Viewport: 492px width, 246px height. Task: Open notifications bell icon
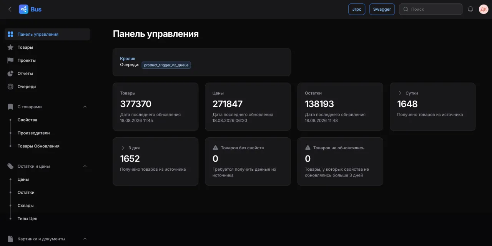click(470, 9)
